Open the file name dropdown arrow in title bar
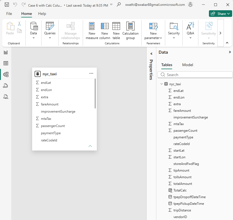 tap(111, 5)
